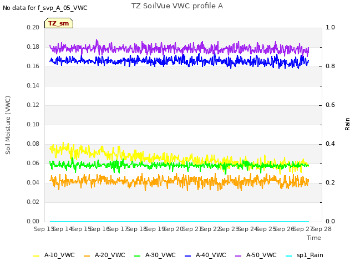Click the 'No data for f_svp_A_05_VWC' message
The image size is (355, 266).
(45, 8)
